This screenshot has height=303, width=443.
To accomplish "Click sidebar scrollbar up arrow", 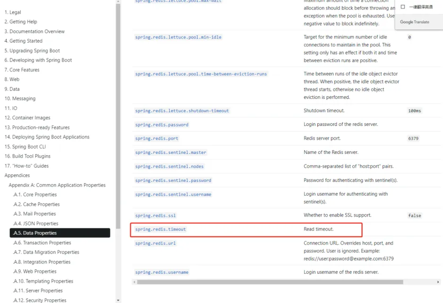I will (118, 1).
